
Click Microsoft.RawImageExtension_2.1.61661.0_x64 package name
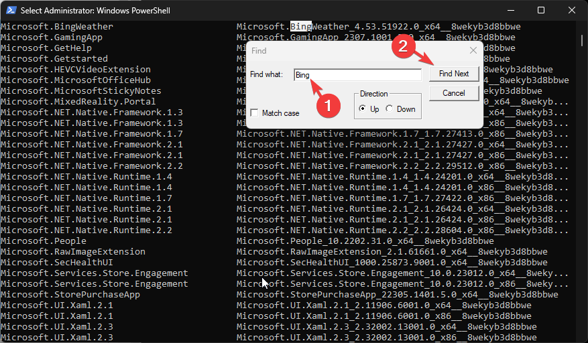point(392,251)
